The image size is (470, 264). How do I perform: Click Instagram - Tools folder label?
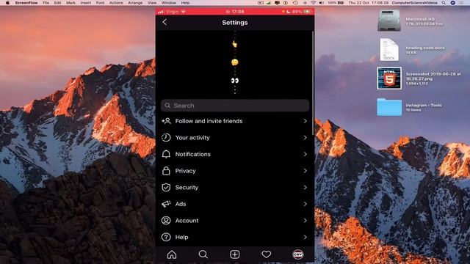(x=424, y=105)
